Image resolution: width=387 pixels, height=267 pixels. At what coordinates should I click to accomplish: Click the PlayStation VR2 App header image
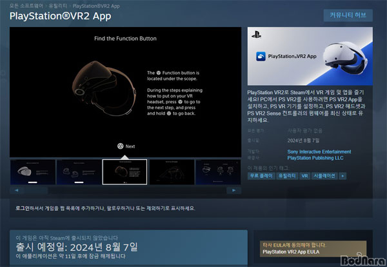pos(310,56)
